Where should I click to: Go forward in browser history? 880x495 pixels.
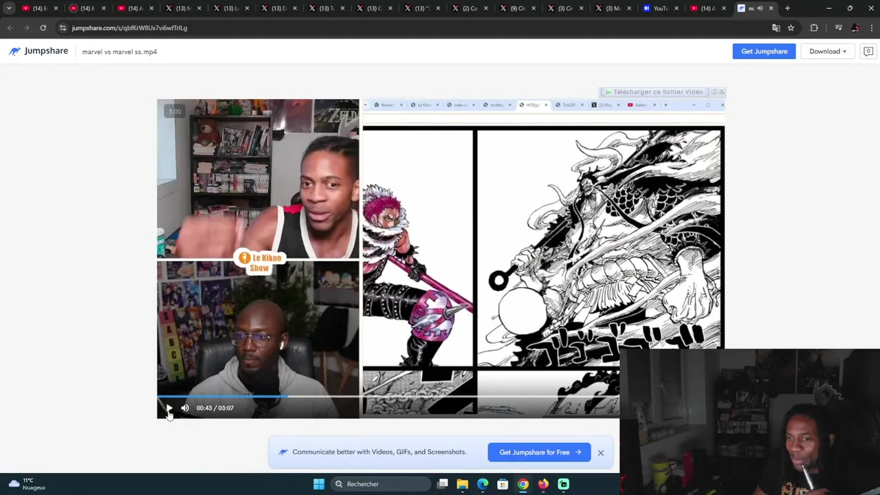click(x=27, y=27)
